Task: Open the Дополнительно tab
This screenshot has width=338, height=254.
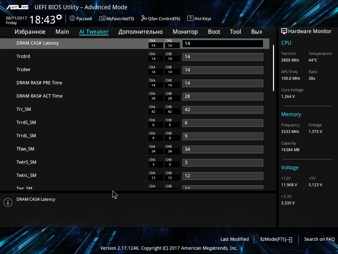Action: (141, 32)
